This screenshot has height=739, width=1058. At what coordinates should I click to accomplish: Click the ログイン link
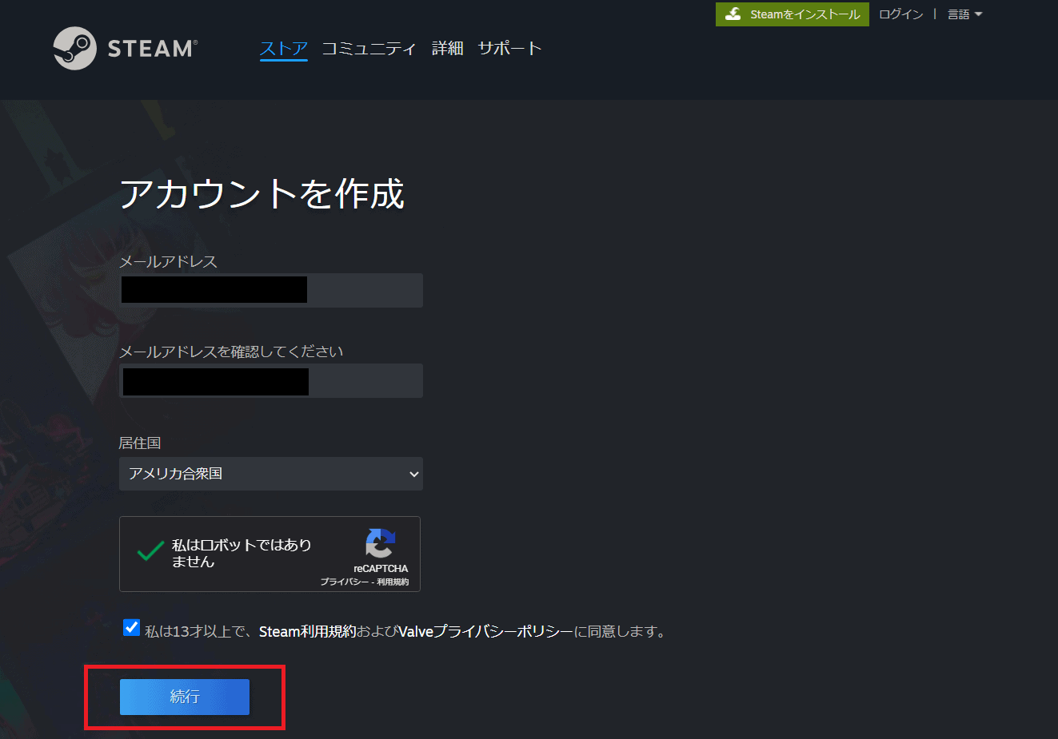pyautogui.click(x=901, y=14)
